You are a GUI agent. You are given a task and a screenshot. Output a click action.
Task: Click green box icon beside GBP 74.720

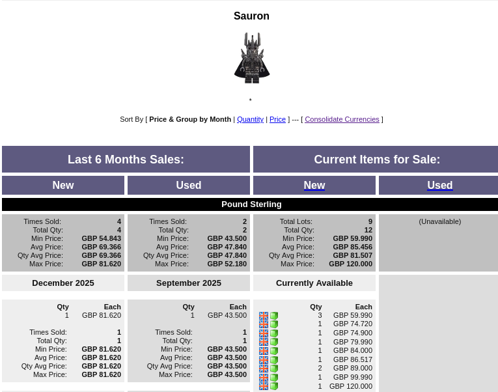click(274, 324)
